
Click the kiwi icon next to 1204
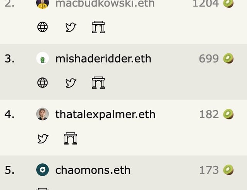[228, 3]
